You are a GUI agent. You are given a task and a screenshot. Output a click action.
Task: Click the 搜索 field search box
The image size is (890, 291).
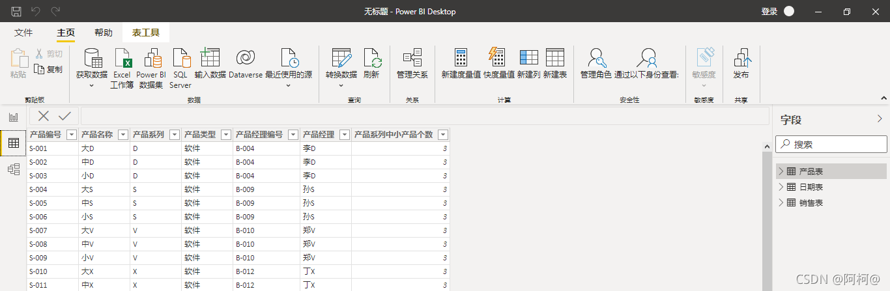pyautogui.click(x=831, y=144)
